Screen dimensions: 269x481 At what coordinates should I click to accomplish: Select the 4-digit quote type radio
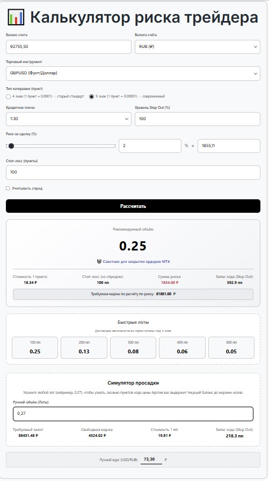[x=8, y=96]
